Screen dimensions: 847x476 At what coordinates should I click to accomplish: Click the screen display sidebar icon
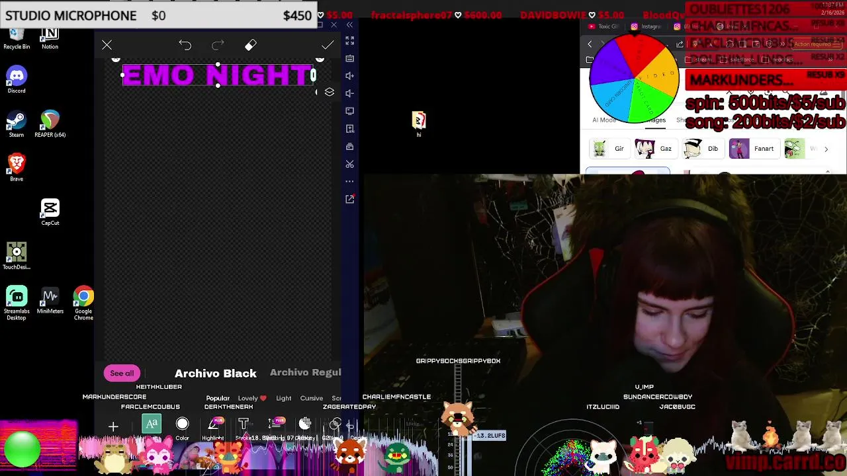(x=350, y=111)
